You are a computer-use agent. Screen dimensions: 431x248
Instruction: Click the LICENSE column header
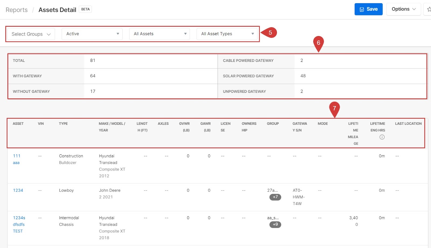click(225, 127)
